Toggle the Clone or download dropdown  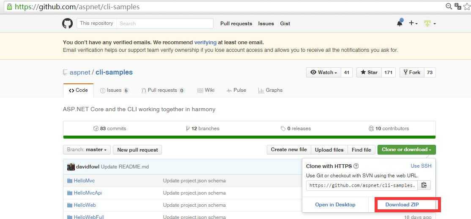tap(406, 150)
